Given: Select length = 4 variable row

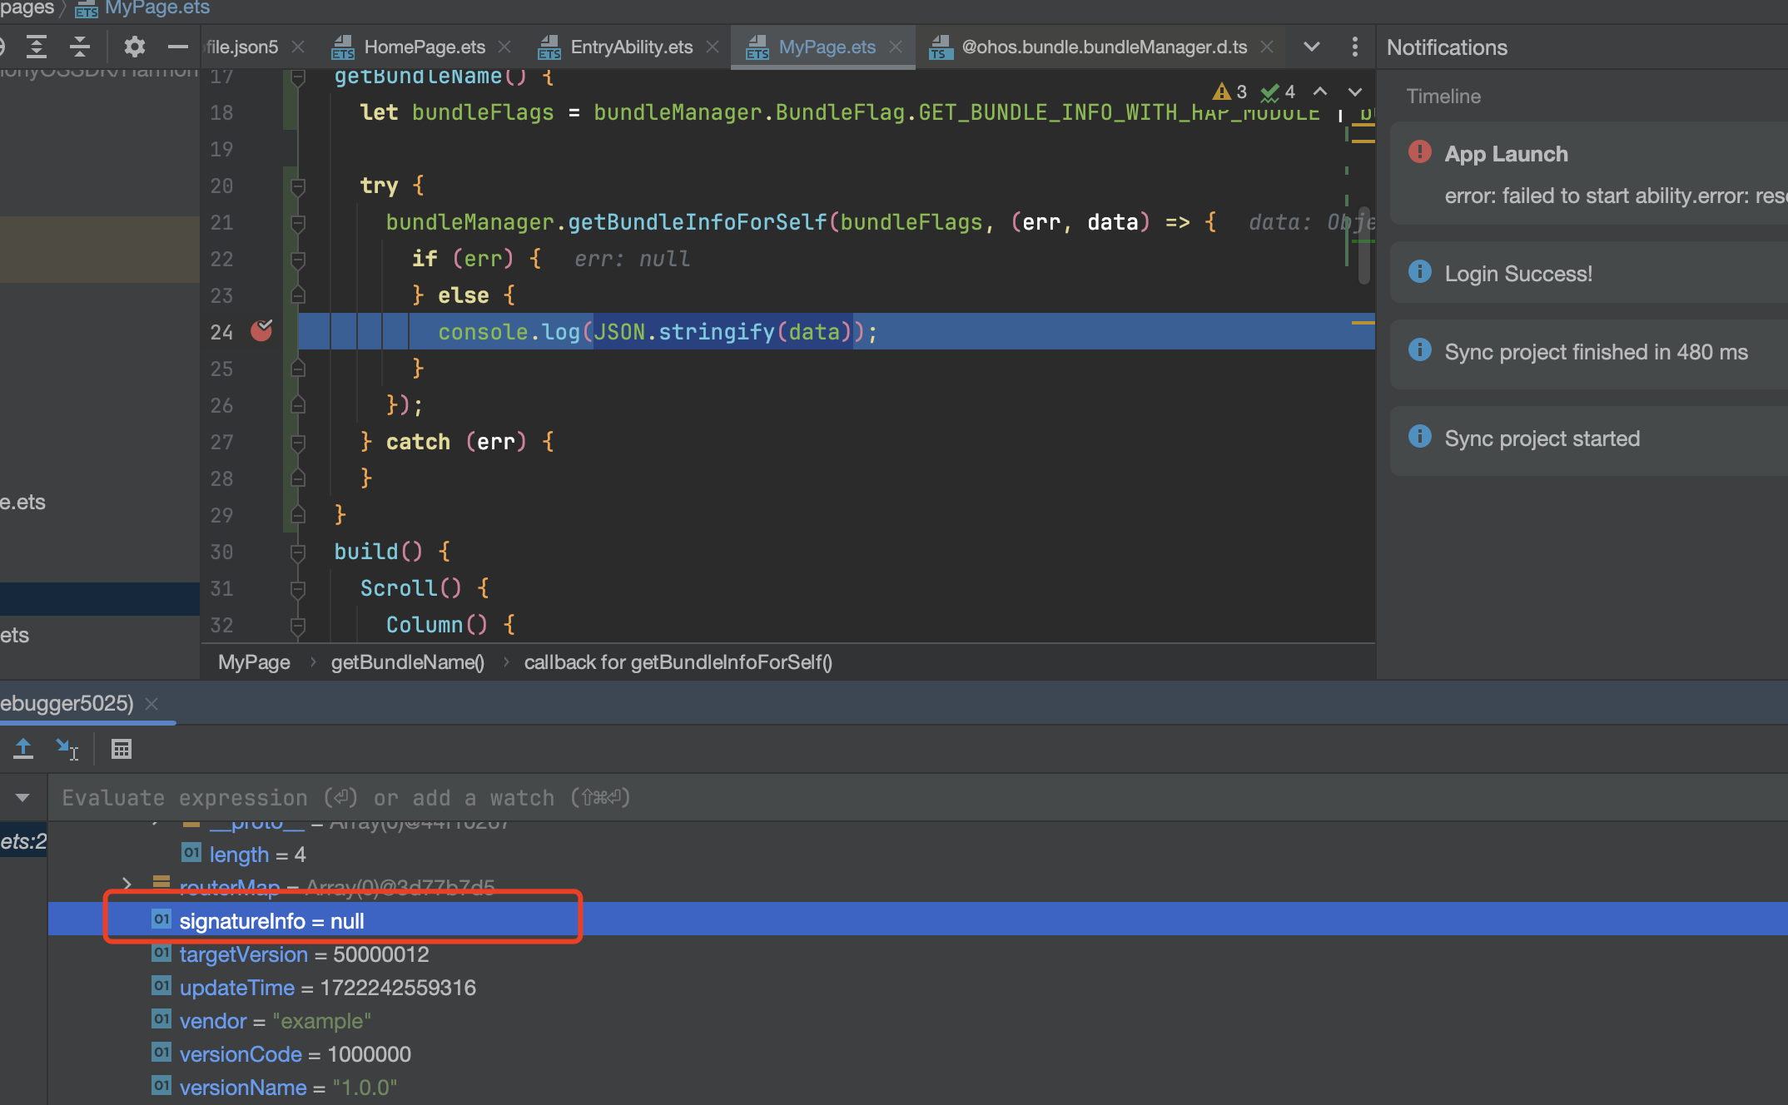Looking at the screenshot, I should [x=918, y=854].
